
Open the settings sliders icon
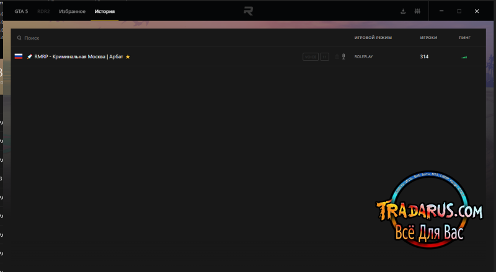tap(417, 11)
